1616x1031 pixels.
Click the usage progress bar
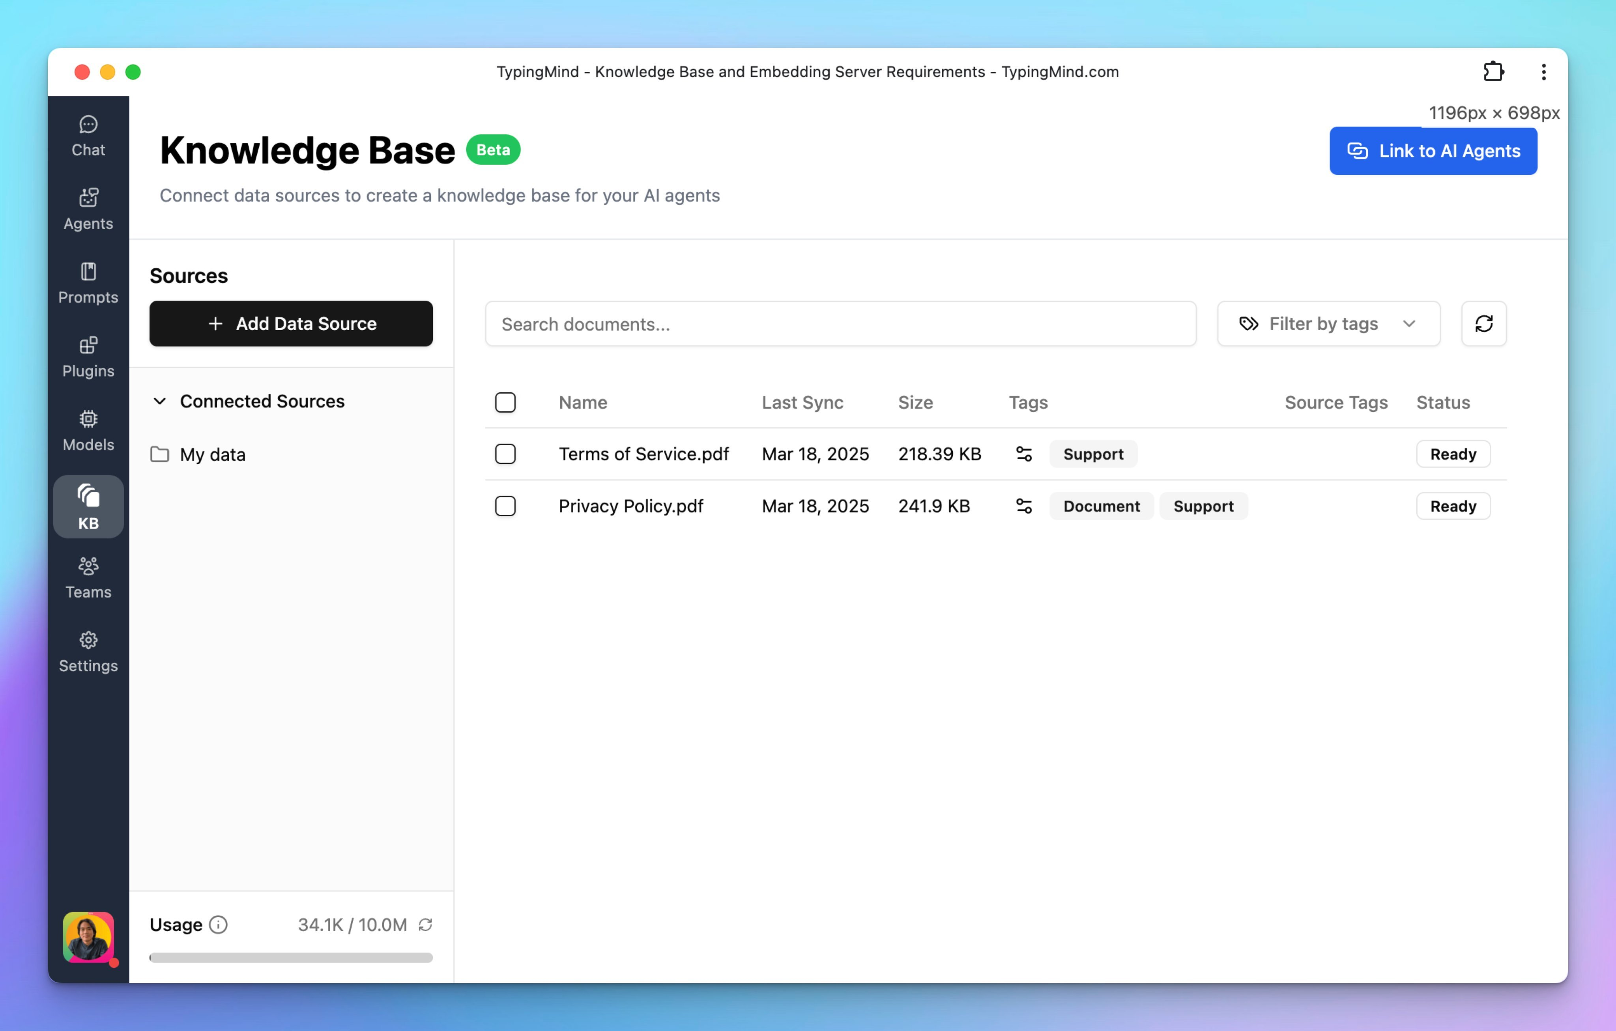coord(291,957)
